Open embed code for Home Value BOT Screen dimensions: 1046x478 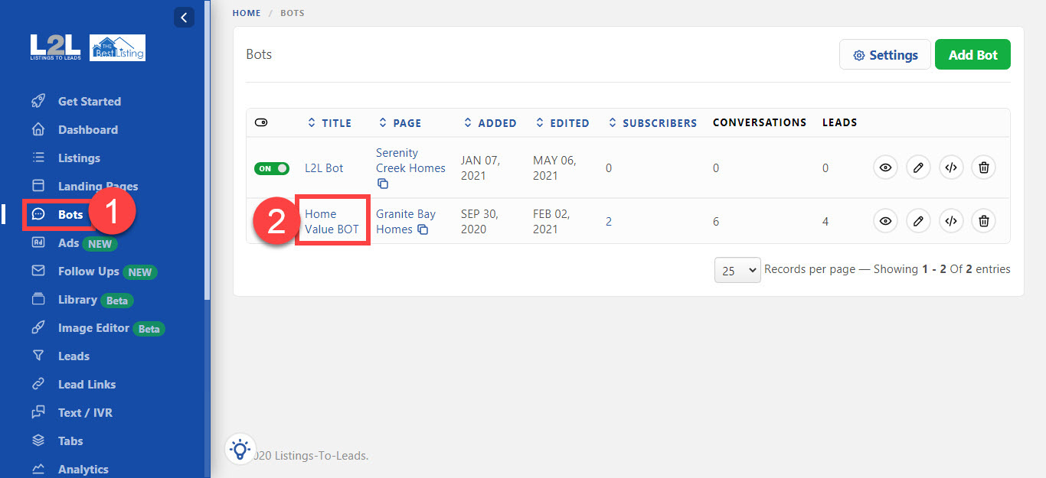pyautogui.click(x=951, y=220)
